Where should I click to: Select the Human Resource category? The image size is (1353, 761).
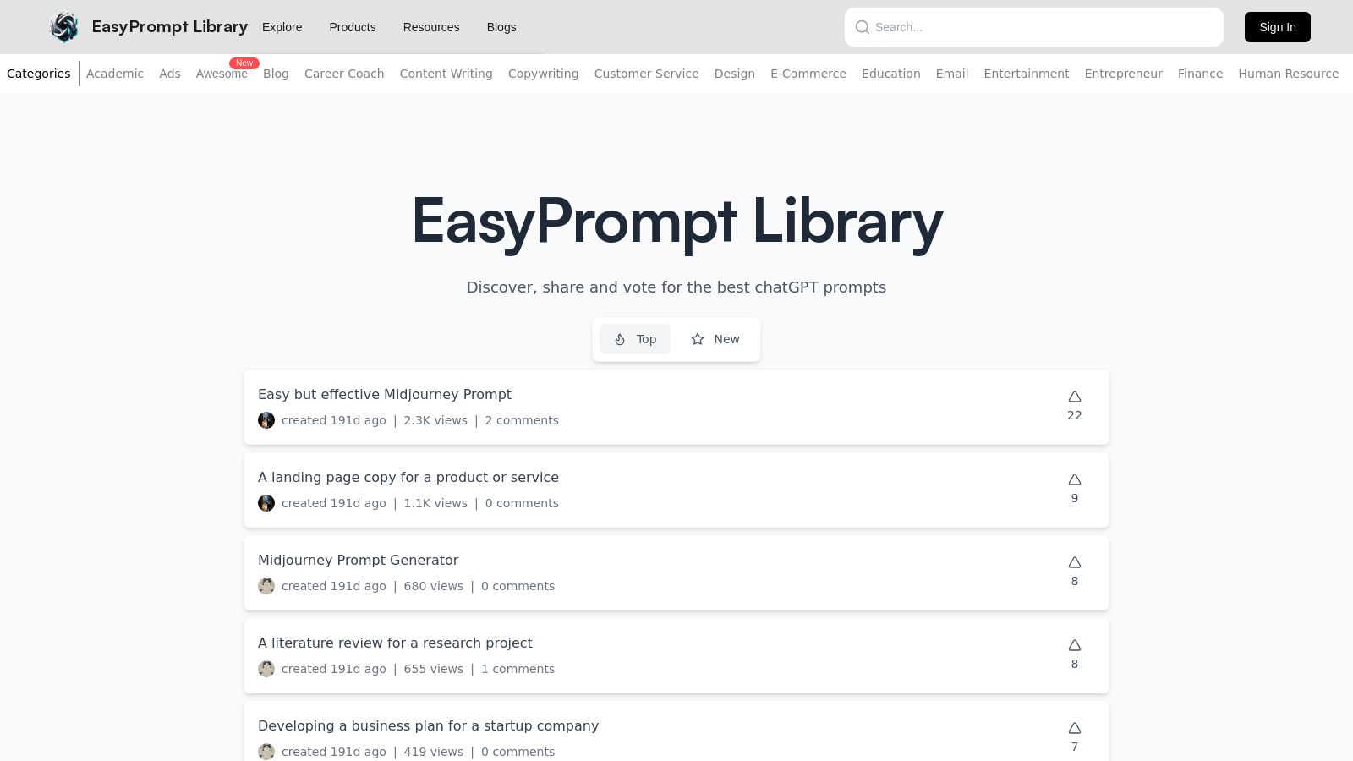(1289, 74)
